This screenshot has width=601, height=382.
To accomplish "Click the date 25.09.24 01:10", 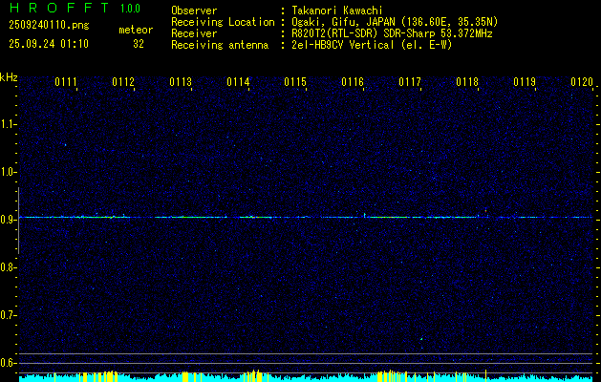I will pos(49,44).
